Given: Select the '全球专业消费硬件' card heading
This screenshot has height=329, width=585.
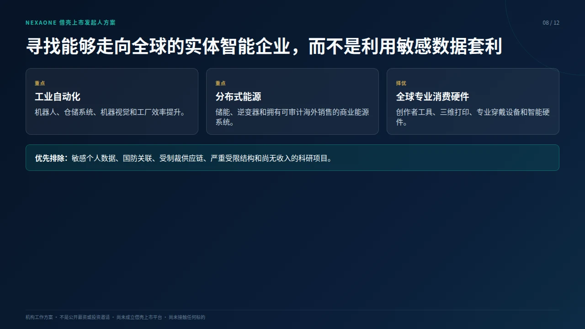Looking at the screenshot, I should (432, 96).
